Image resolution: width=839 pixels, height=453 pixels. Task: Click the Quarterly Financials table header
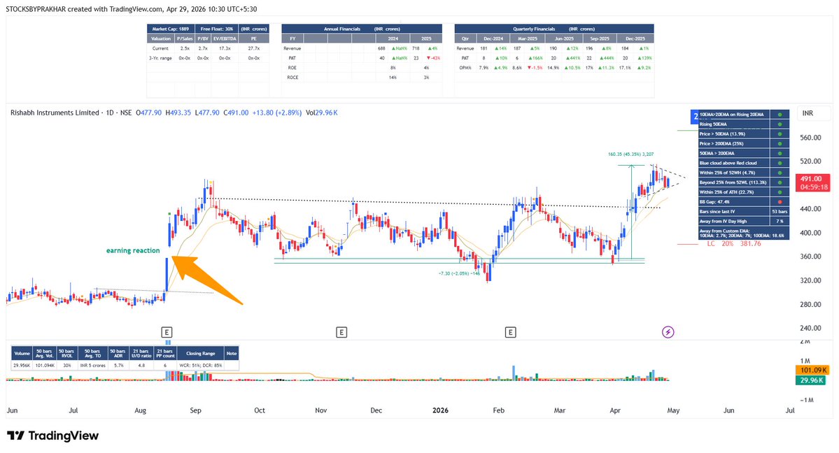pyautogui.click(x=554, y=29)
